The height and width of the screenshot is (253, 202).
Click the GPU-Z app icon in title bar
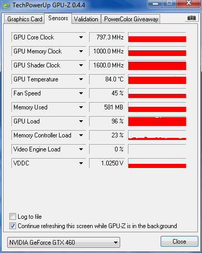click(x=6, y=5)
